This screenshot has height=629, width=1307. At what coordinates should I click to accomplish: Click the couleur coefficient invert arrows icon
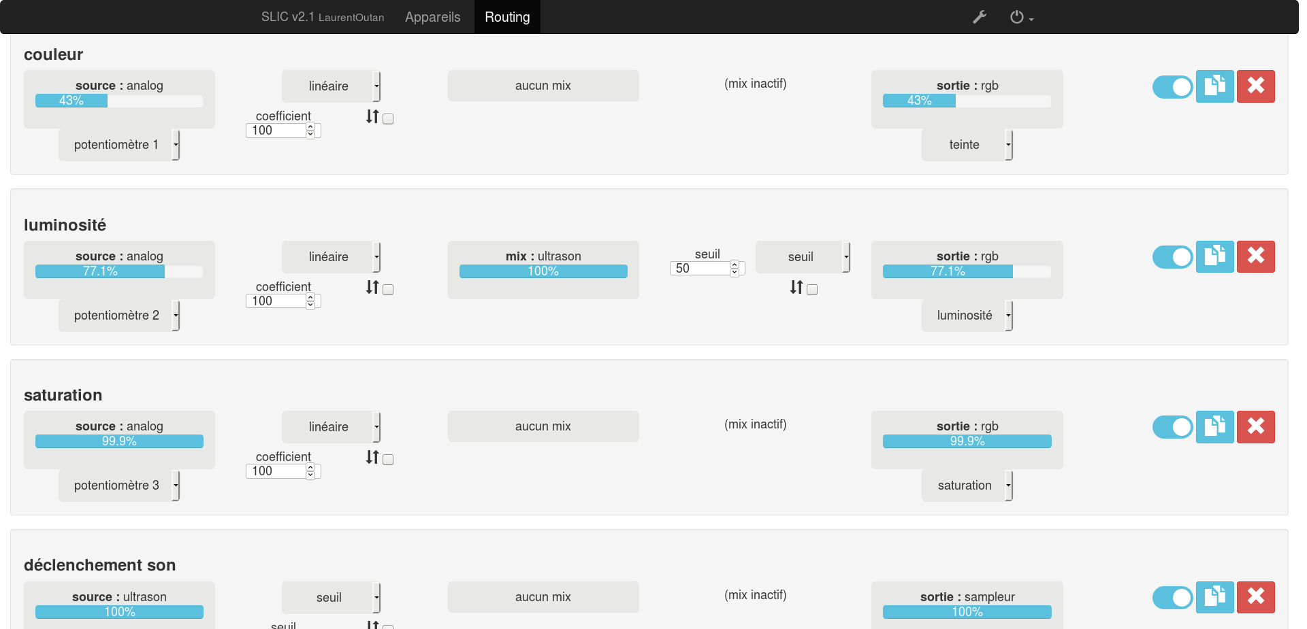(x=372, y=117)
